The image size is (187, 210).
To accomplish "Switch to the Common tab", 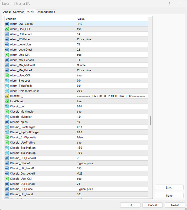I will (x=19, y=12).
